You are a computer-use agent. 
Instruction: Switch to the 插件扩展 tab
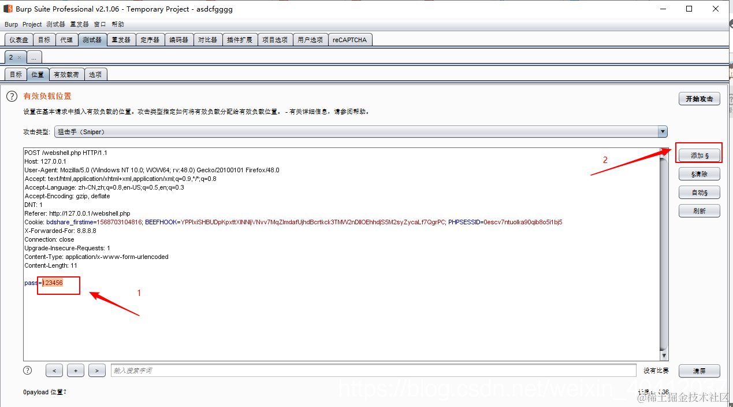[240, 40]
